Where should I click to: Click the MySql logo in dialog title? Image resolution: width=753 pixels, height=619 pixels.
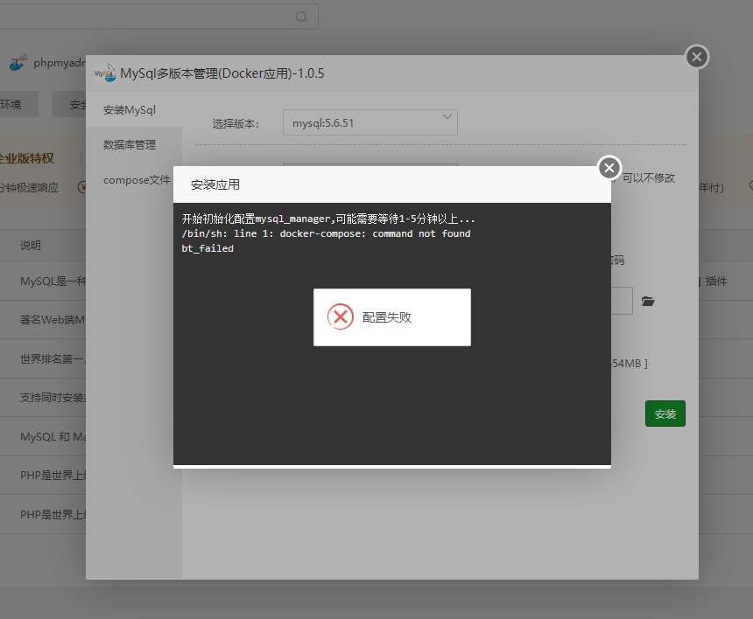(105, 73)
